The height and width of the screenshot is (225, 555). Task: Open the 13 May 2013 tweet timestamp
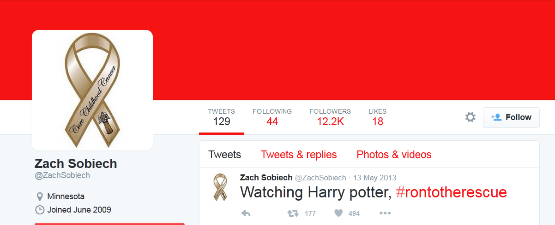coord(374,178)
